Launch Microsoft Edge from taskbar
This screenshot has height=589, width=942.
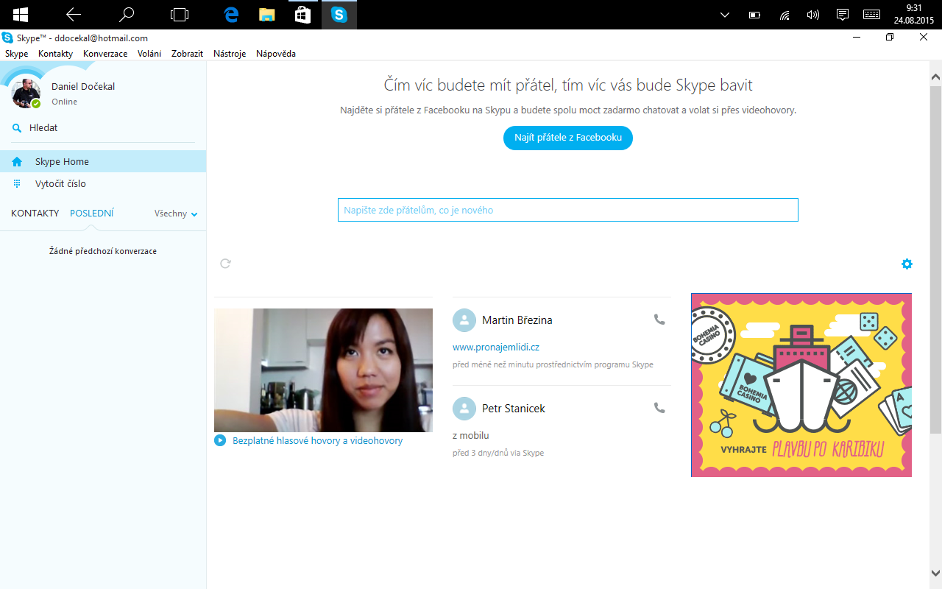231,14
